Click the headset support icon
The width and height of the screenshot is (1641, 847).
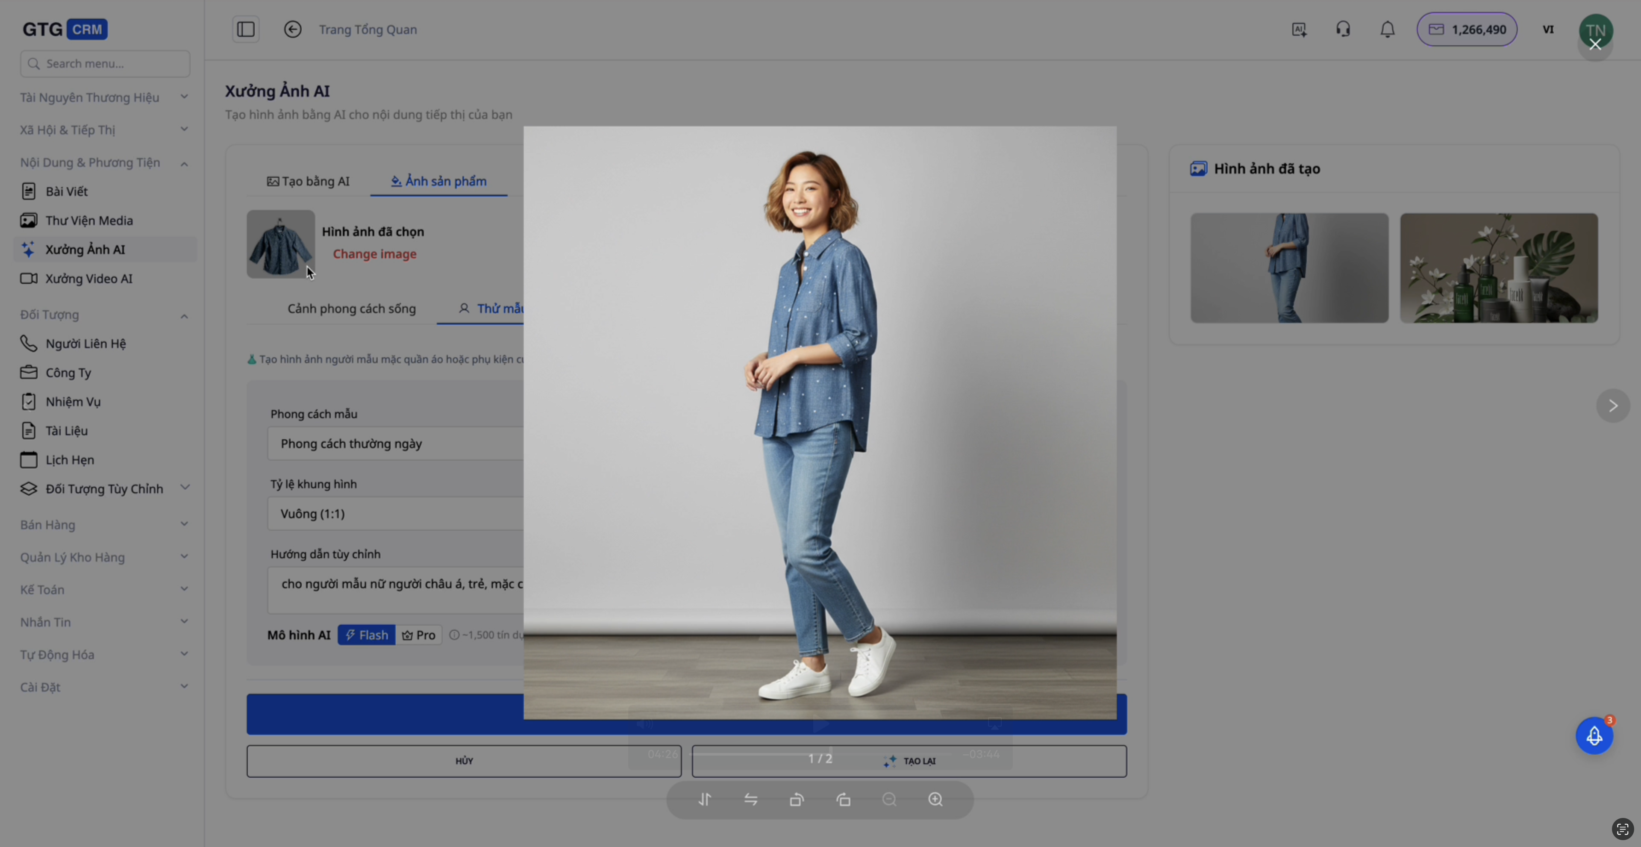point(1343,29)
